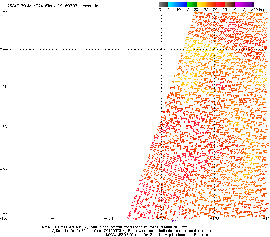
Task: Click the yellow 20-25 knots color bar segment
Action: [201, 4]
